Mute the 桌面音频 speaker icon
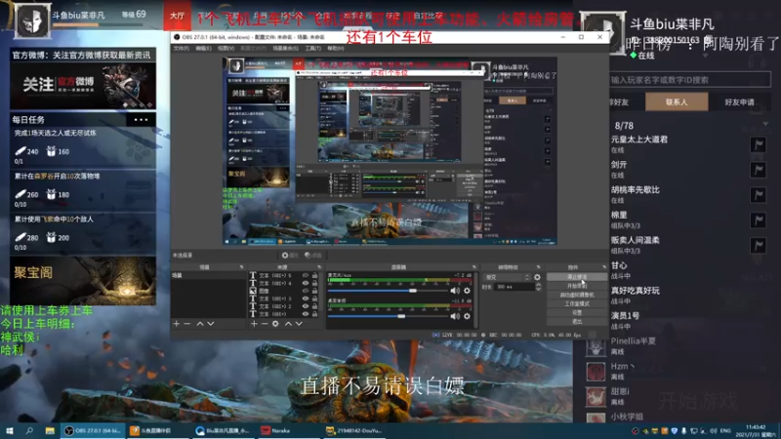Viewport: 781px width, 439px height. tap(455, 316)
